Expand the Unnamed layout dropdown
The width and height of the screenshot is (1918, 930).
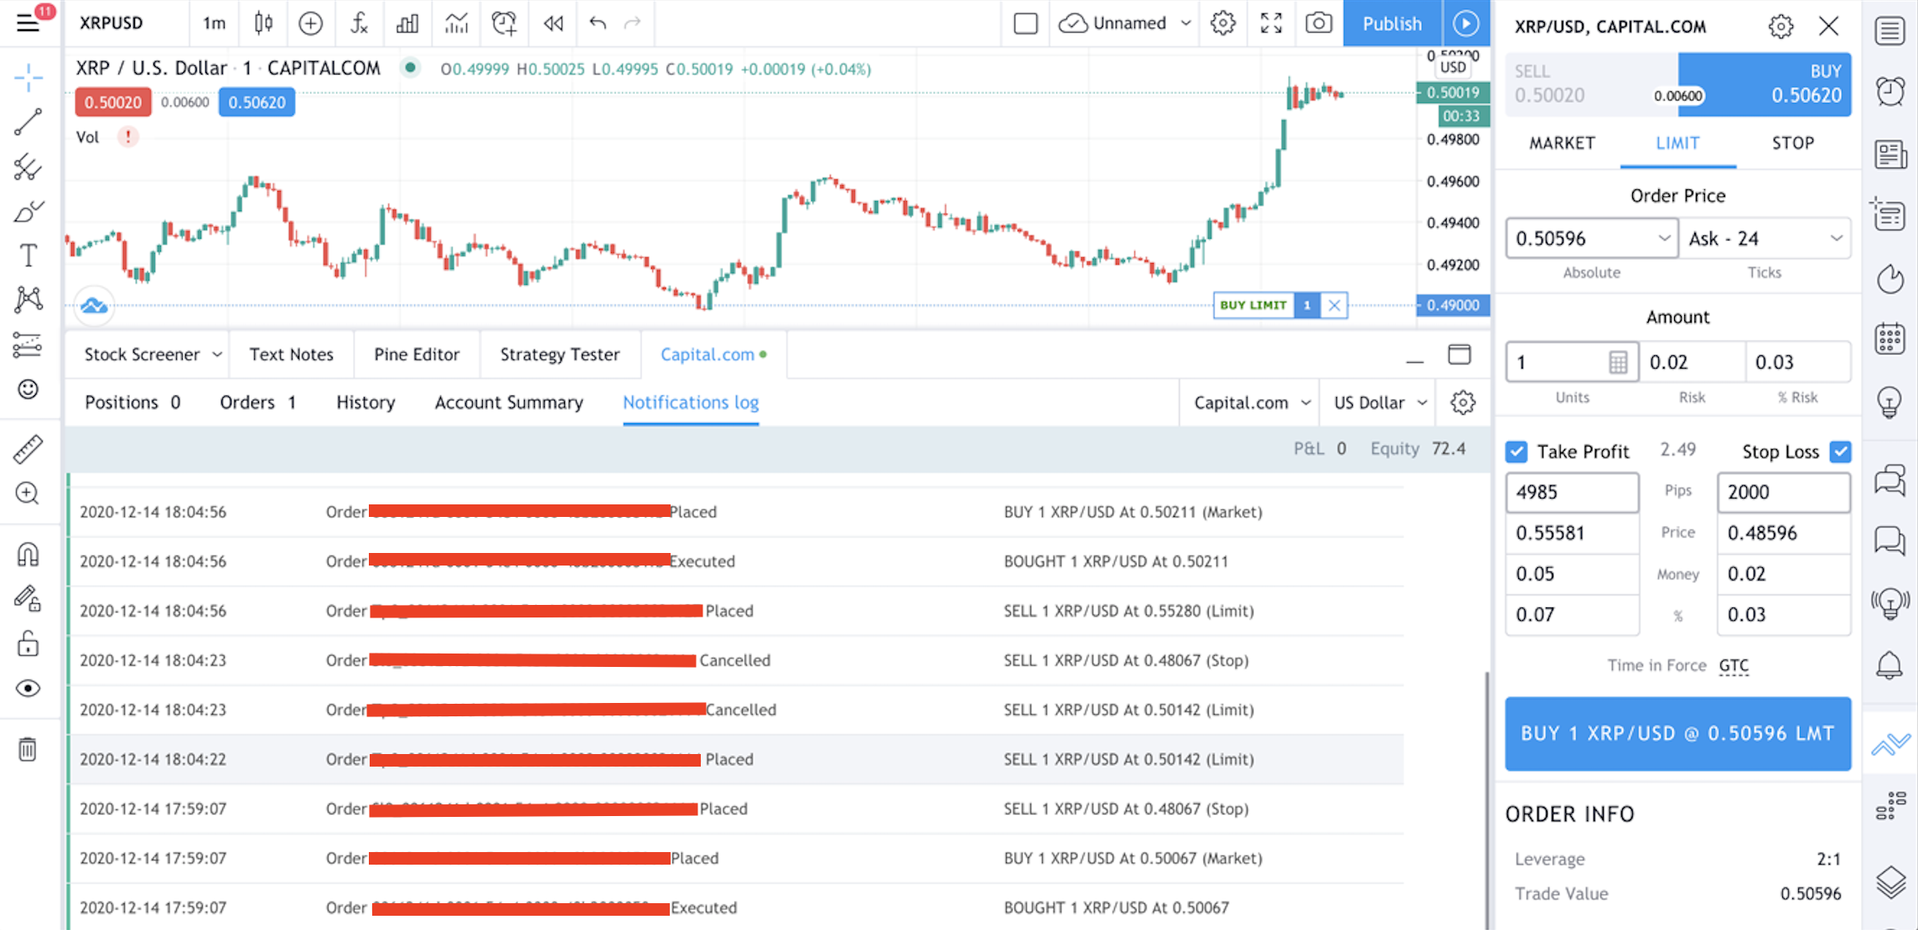point(1185,23)
